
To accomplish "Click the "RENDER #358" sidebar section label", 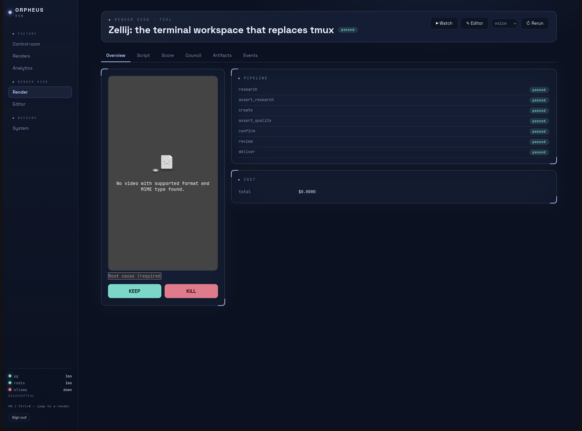I will (x=33, y=82).
